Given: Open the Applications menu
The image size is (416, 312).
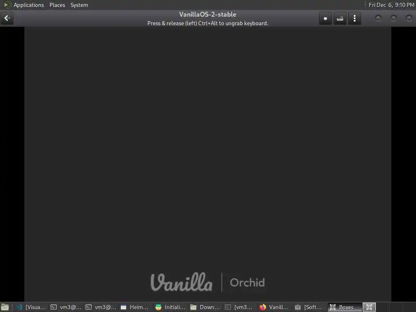Looking at the screenshot, I should [x=29, y=5].
